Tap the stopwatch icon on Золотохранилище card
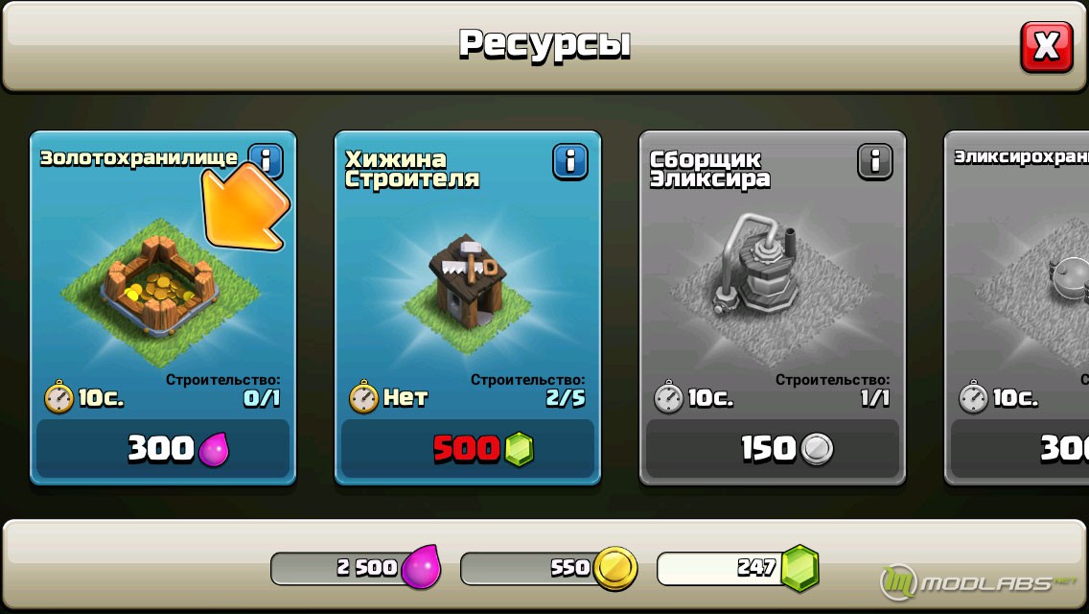 click(58, 397)
